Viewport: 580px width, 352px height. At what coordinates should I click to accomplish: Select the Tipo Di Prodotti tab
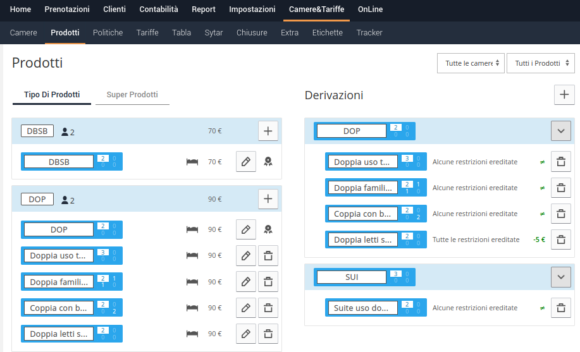tap(52, 95)
